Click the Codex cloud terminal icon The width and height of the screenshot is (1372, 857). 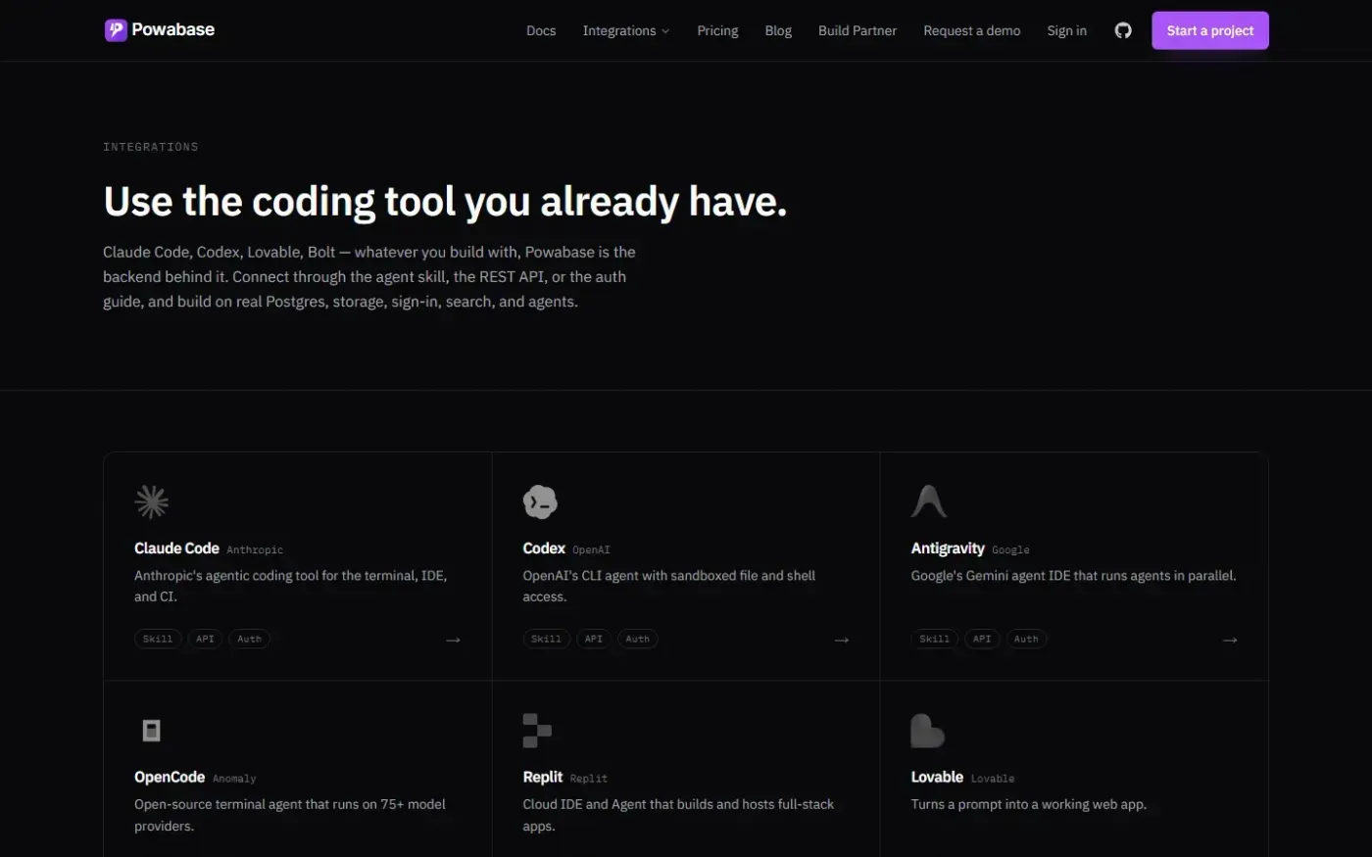(x=540, y=501)
